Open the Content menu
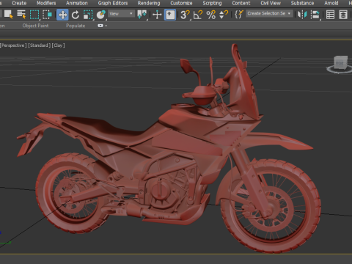352x264 pixels. [x=241, y=3]
